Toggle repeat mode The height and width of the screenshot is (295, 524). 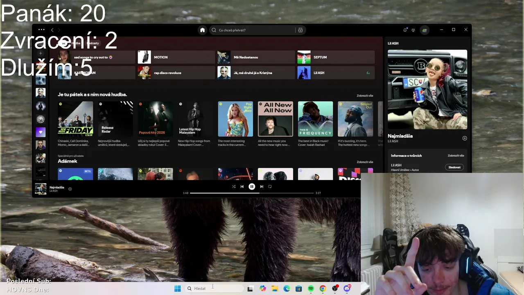coord(270,186)
